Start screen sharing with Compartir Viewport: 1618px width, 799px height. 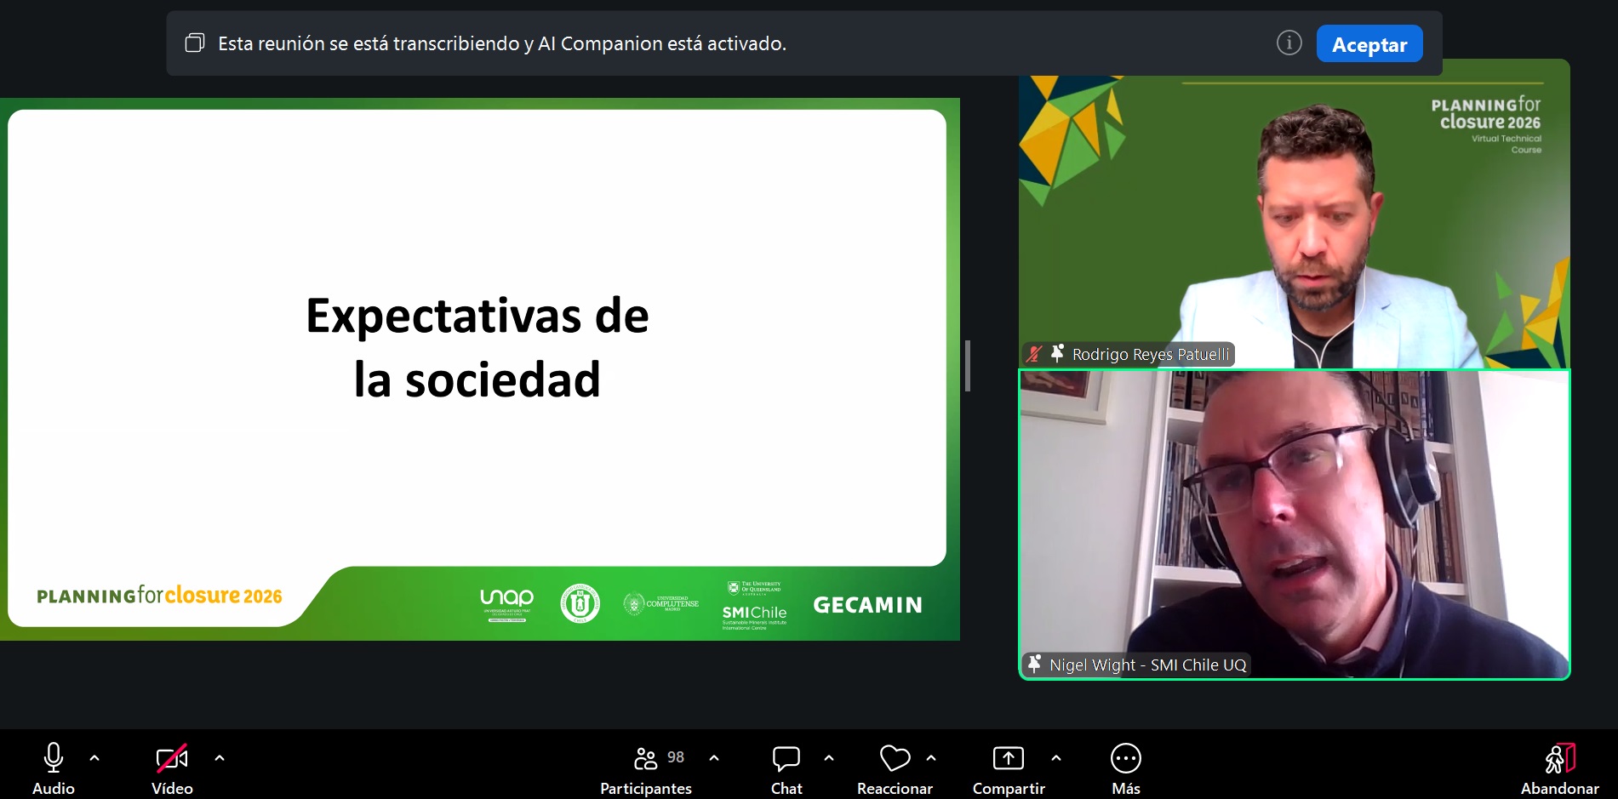coord(1009,757)
